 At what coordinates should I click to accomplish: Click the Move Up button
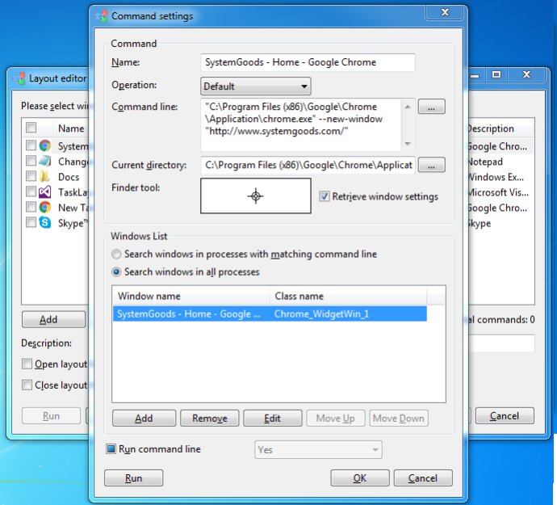pos(335,419)
